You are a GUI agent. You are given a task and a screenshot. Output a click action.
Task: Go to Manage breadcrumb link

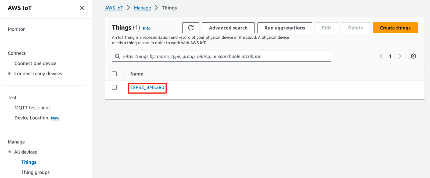tap(142, 8)
